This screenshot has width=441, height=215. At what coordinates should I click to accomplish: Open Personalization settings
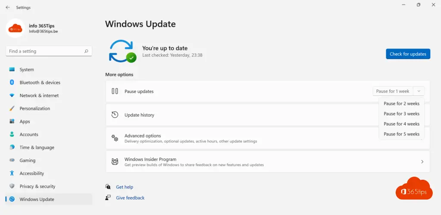[49, 108]
